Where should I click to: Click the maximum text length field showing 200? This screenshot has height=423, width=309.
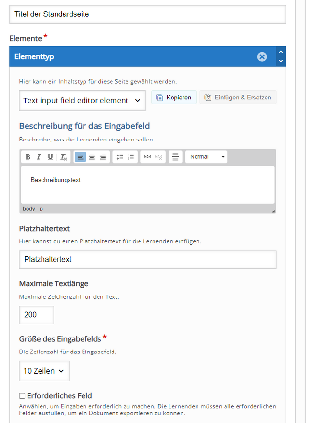(36, 315)
